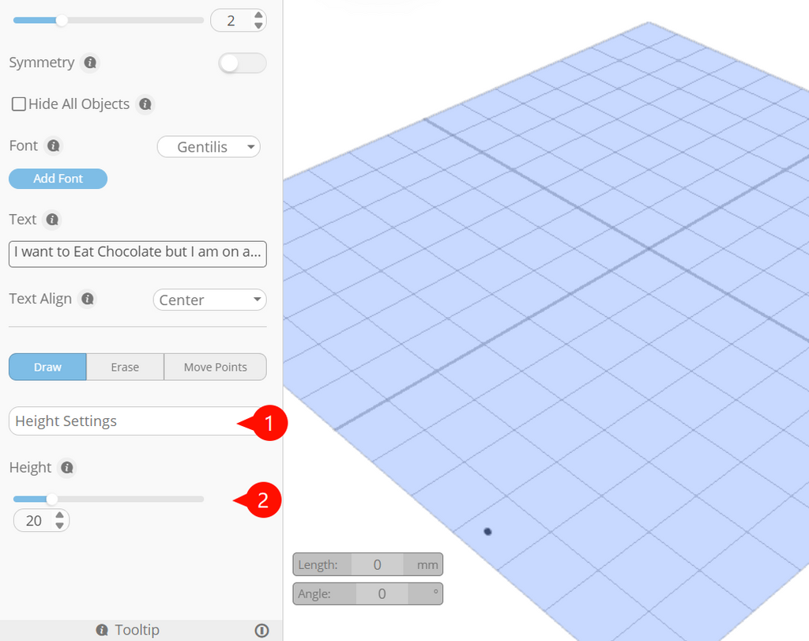Click the round icon right of Tooltip
Screen dimensions: 809x641
pyautogui.click(x=262, y=630)
